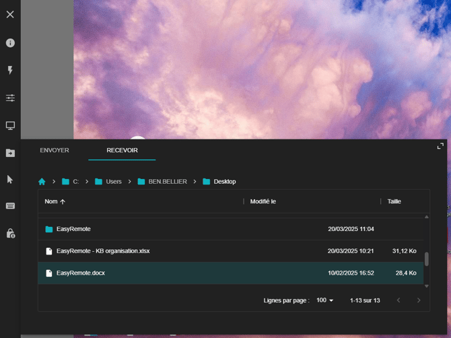Sort files by Modifié le column

point(263,201)
